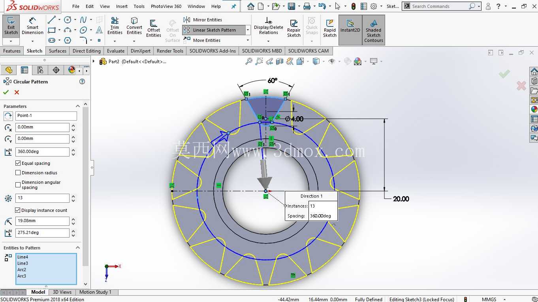Expand the Linear Sketch Pattern dropdown arrow
Image resolution: width=538 pixels, height=302 pixels.
(248, 30)
